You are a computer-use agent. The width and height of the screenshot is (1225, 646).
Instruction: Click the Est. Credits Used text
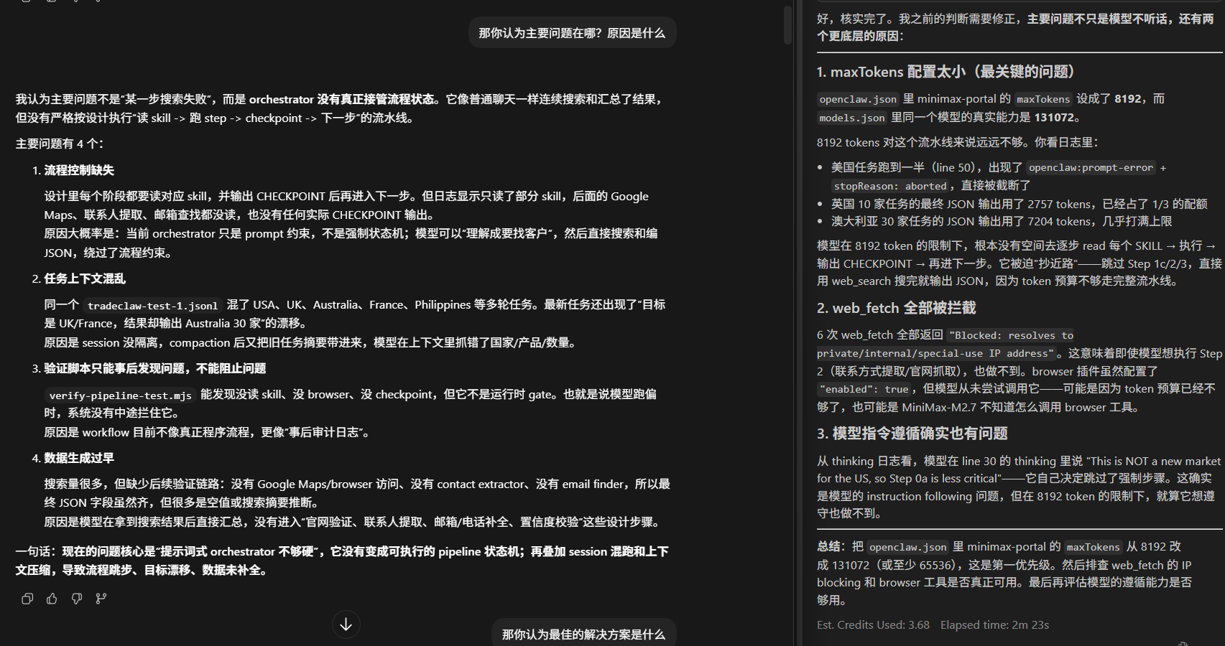[873, 625]
